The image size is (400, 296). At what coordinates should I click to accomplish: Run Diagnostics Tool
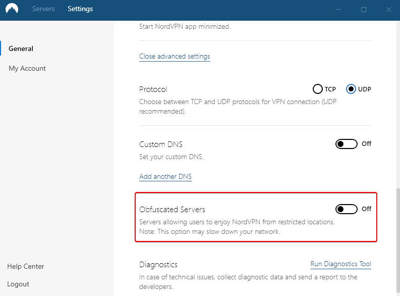pos(341,264)
